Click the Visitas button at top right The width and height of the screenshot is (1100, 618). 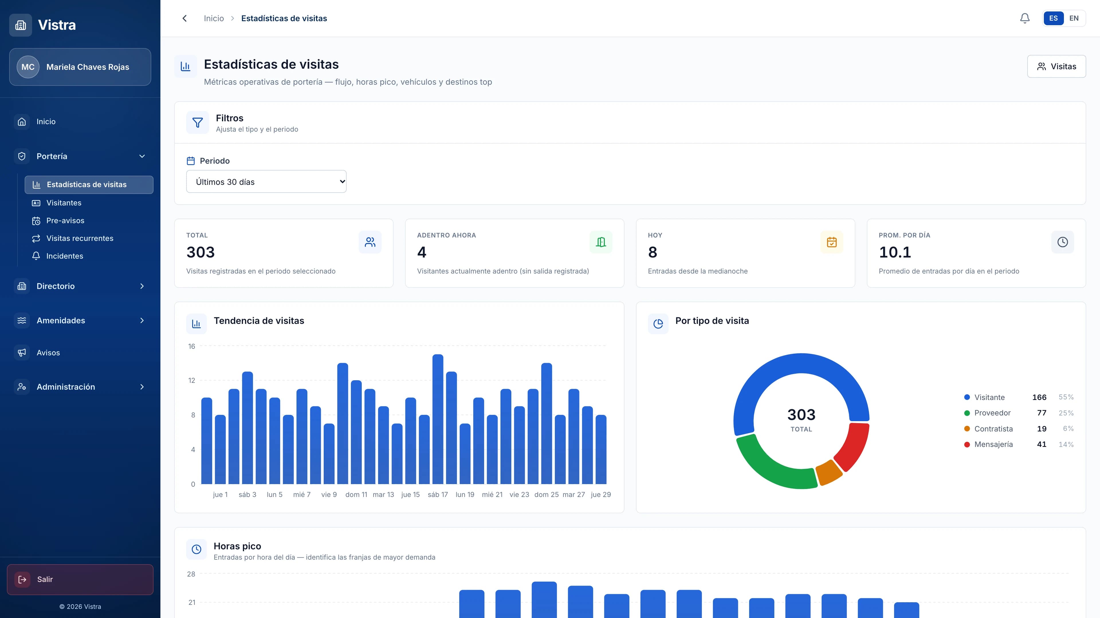click(x=1056, y=67)
